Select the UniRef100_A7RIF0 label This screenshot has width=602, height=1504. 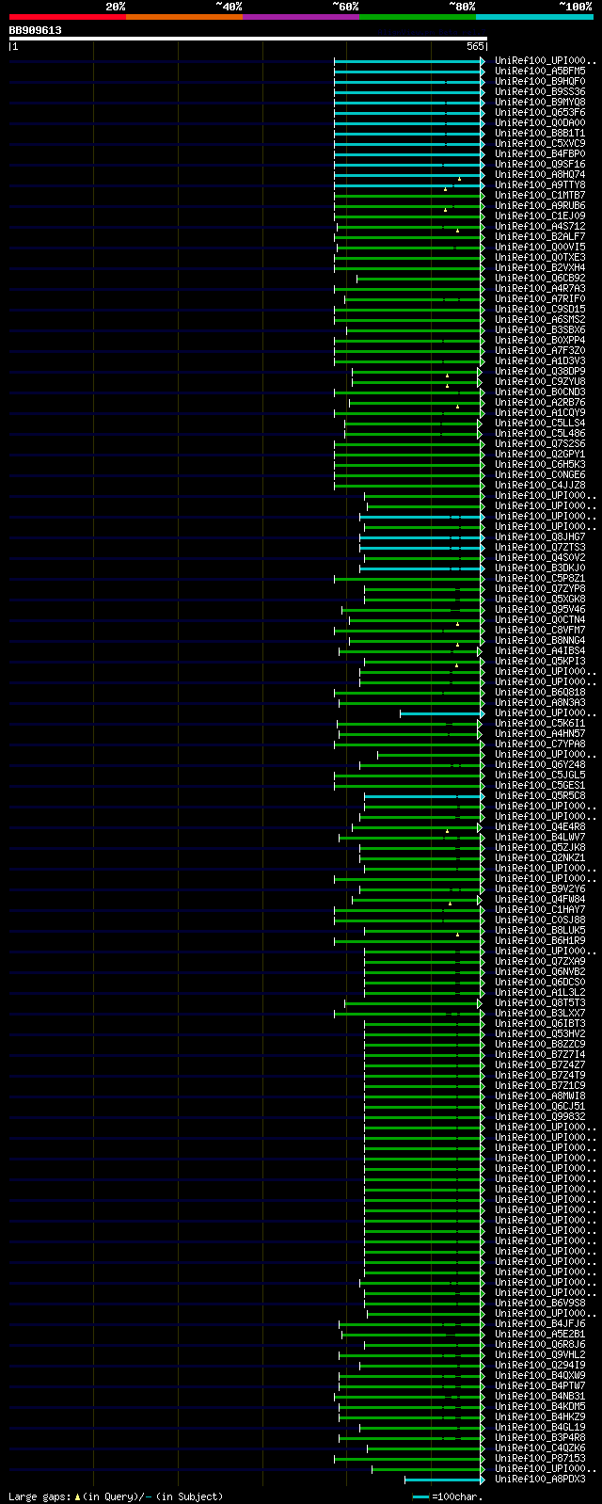click(x=540, y=299)
